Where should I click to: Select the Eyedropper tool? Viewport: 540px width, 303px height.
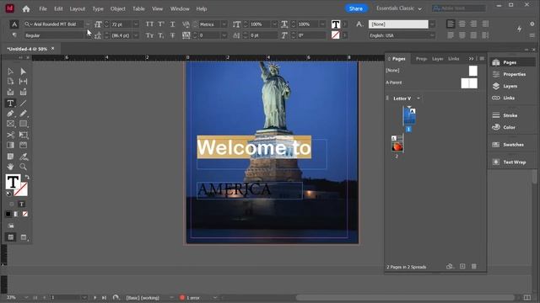[x=23, y=157]
